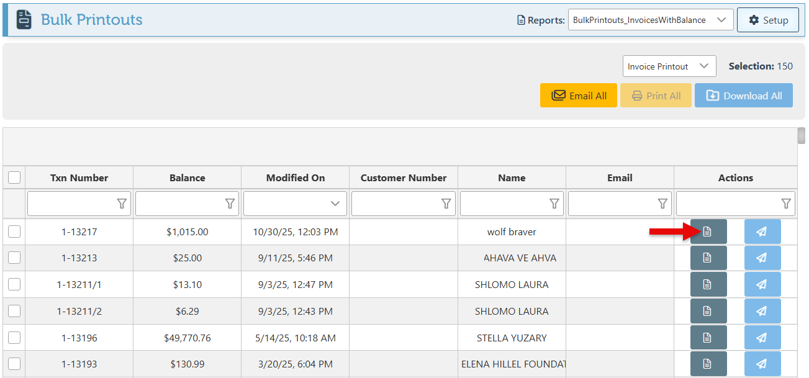Click the Email column header
The width and height of the screenshot is (809, 378).
point(620,178)
